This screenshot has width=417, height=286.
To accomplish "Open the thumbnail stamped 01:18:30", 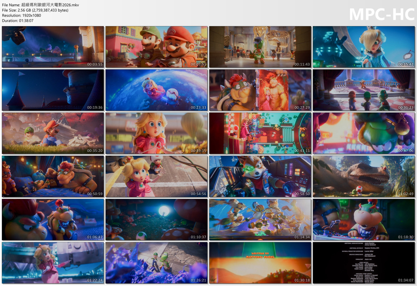I will [364, 219].
